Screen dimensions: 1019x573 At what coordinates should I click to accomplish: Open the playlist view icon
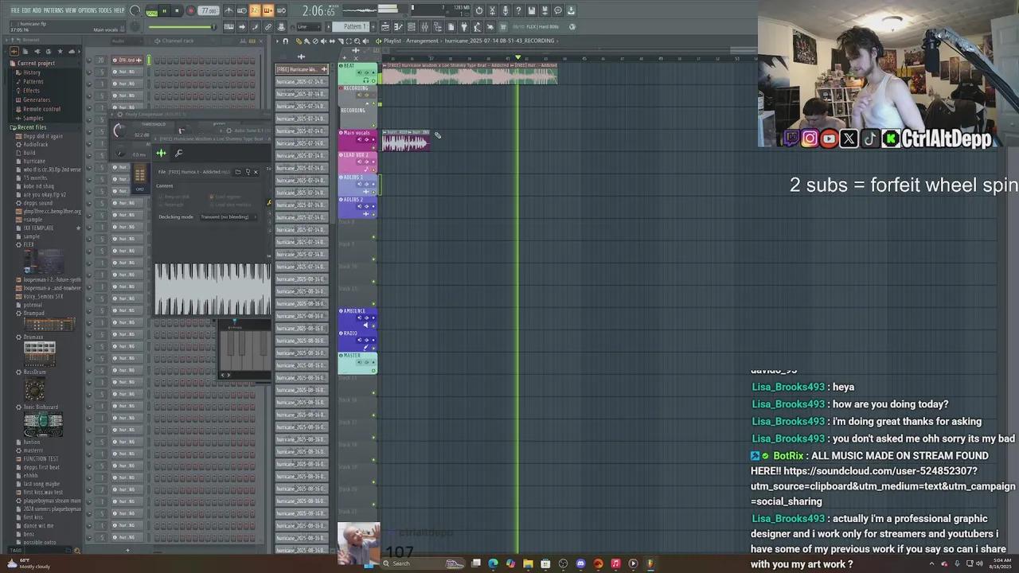385,26
